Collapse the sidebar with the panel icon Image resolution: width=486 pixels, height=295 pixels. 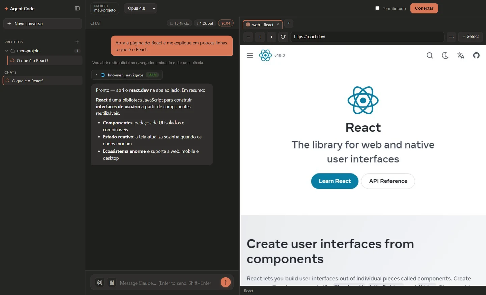coord(77,8)
